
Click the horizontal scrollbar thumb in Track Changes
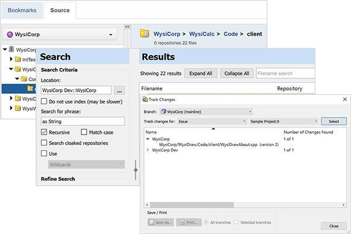tap(192, 205)
